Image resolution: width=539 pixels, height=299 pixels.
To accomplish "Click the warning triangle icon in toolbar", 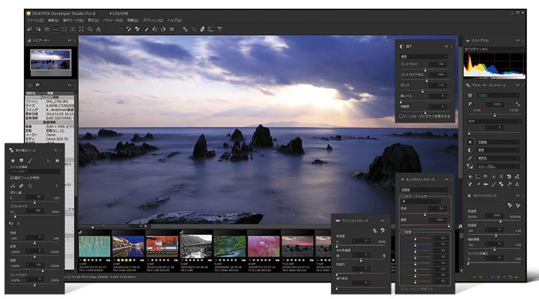I will (98, 29).
